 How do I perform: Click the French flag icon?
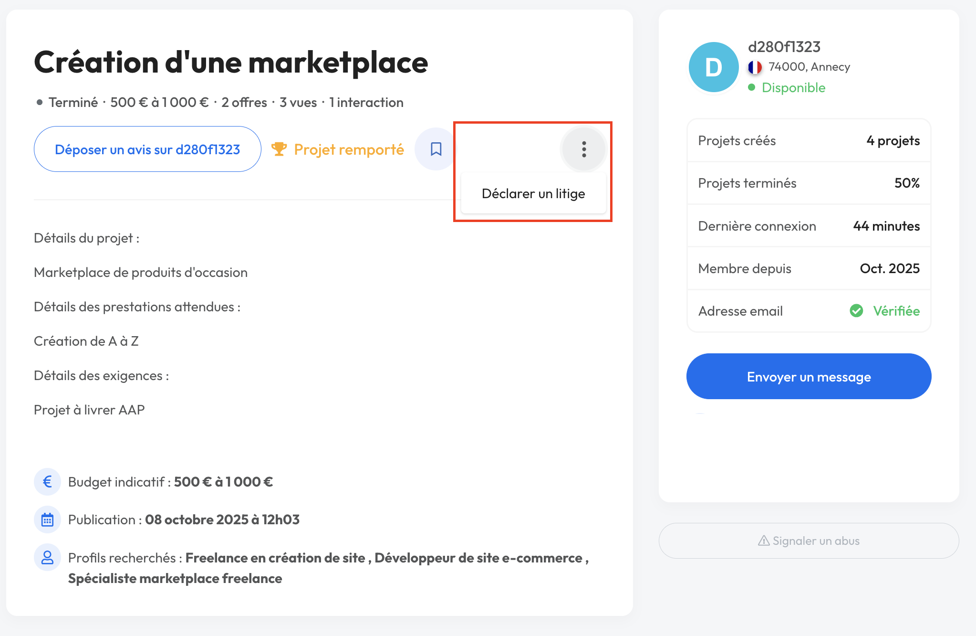coord(755,67)
